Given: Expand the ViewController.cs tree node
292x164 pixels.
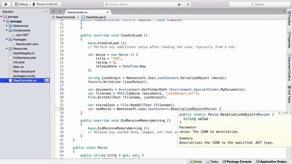Looking at the screenshot, I should click(x=7, y=80).
